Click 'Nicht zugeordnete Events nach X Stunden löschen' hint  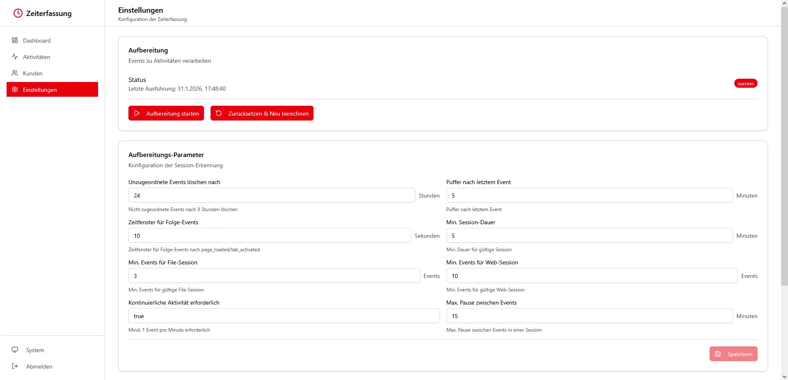pos(183,209)
